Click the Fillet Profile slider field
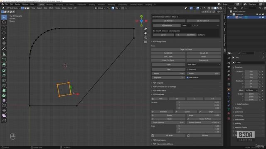This screenshot has width=266, height=149. pyautogui.click(x=204, y=74)
